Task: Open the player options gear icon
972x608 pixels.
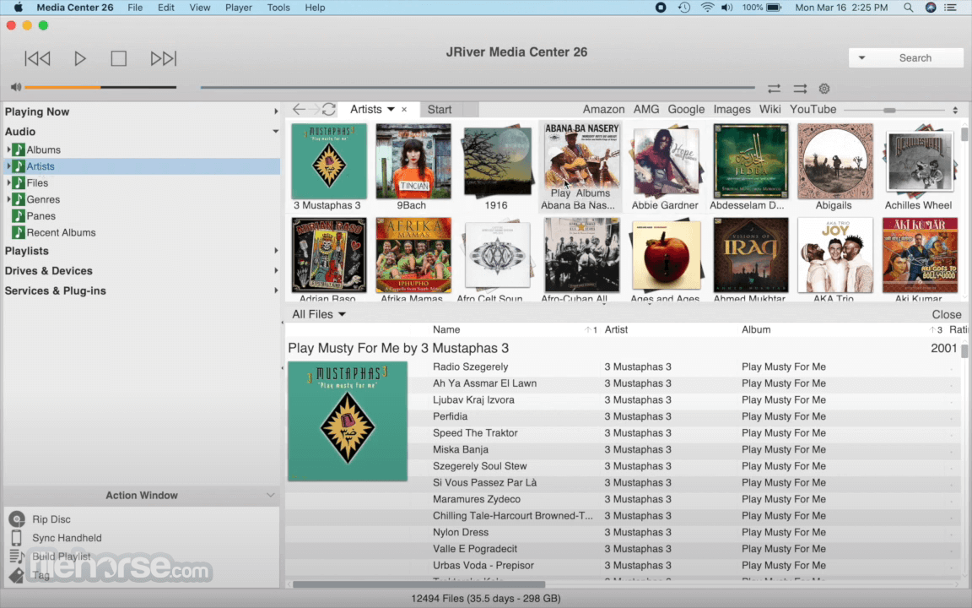Action: (x=823, y=89)
